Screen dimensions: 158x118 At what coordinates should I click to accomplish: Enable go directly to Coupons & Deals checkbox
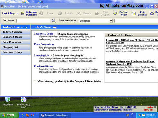tap(35, 81)
